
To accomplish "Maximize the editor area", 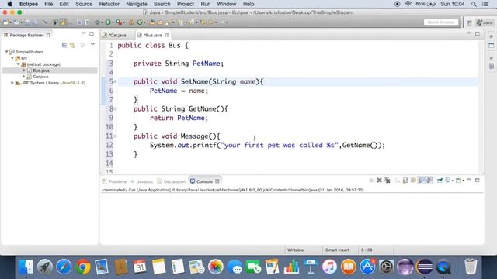I will coord(478,33).
